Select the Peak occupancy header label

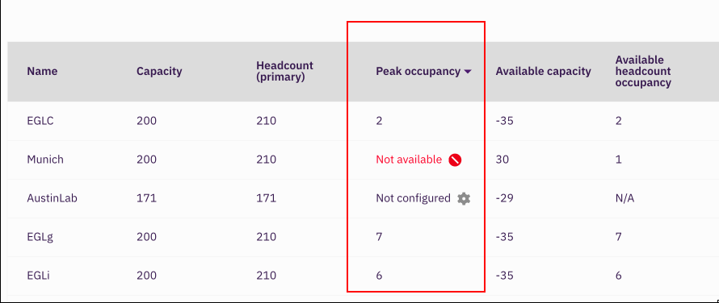pyautogui.click(x=418, y=72)
